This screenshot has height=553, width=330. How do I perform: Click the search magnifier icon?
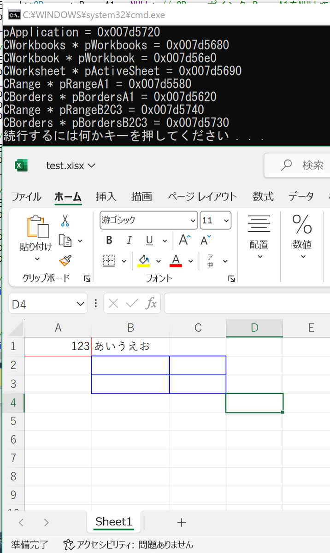[x=287, y=165]
